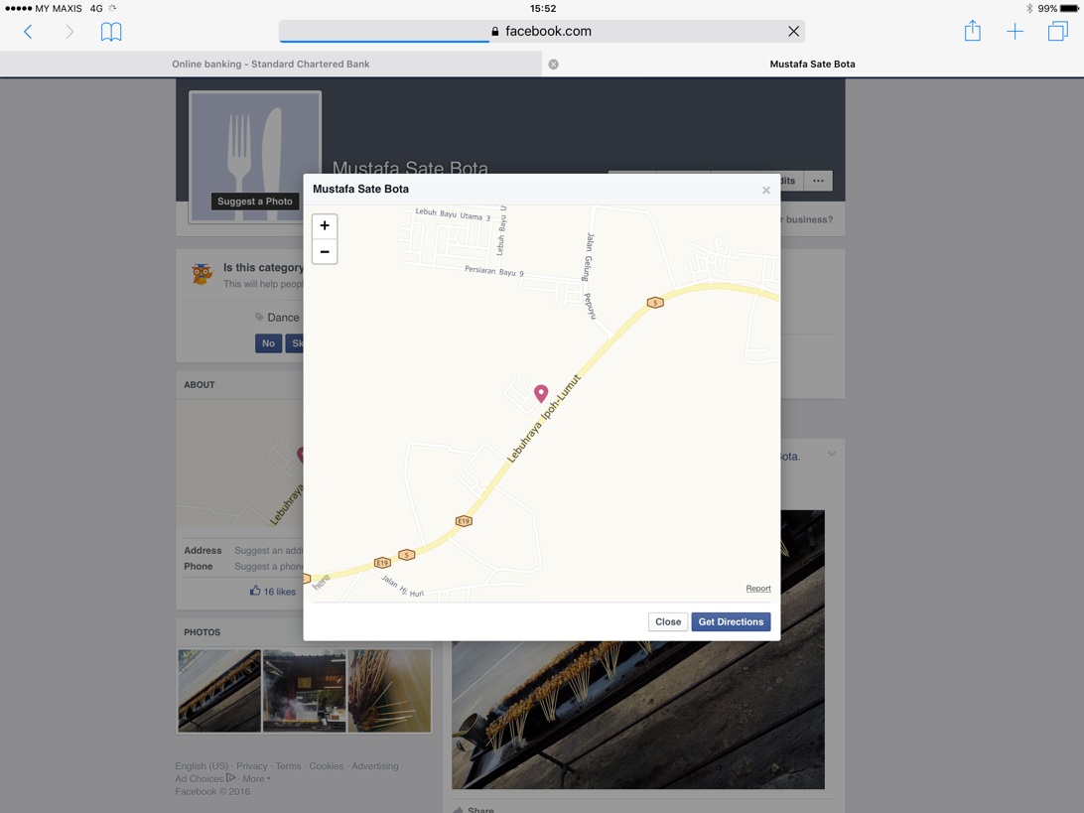Expand the post options chevron

pos(832,455)
